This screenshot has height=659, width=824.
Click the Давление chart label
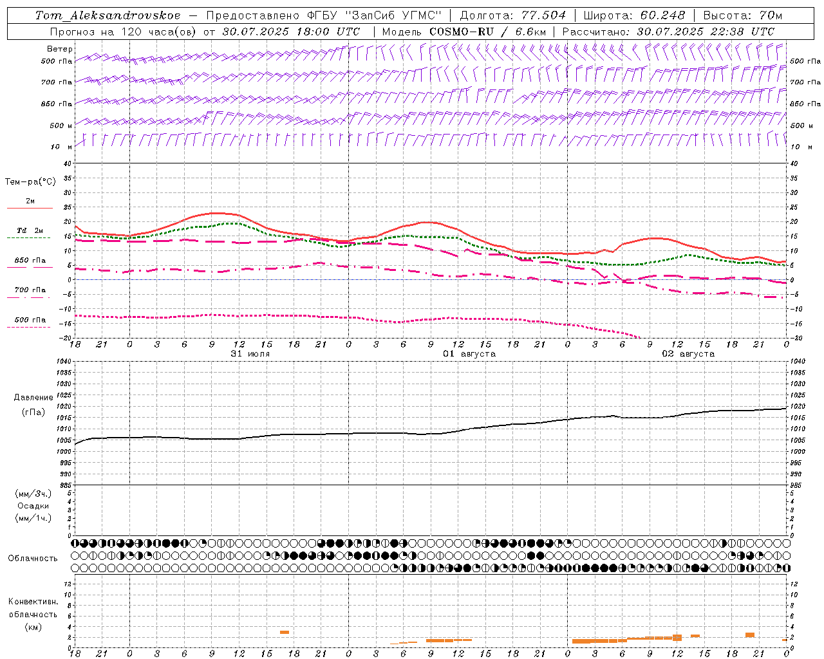pyautogui.click(x=33, y=398)
